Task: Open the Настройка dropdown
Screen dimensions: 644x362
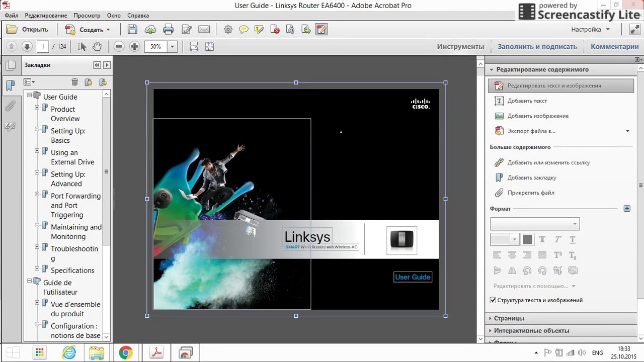Action: [x=590, y=29]
